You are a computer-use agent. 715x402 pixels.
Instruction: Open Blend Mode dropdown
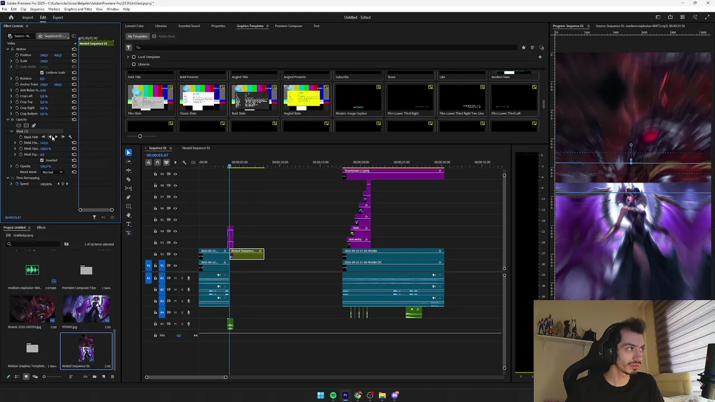53,172
